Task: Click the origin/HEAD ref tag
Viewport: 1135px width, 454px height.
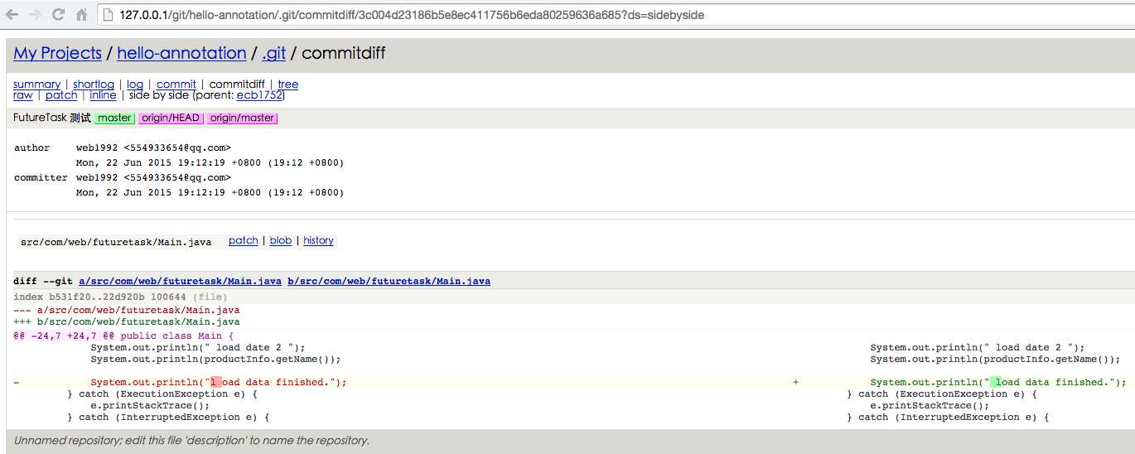Action: 171,118
